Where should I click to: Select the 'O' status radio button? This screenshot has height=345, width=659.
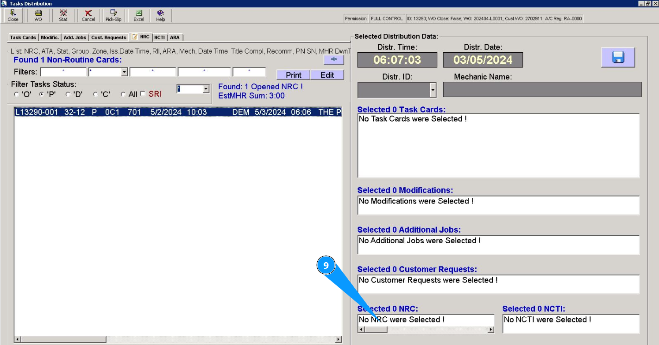pyautogui.click(x=17, y=94)
